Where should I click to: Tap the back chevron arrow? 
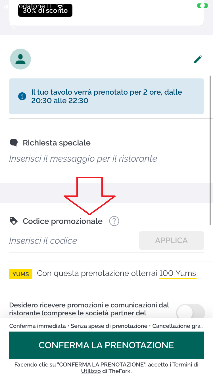[x=13, y=26]
